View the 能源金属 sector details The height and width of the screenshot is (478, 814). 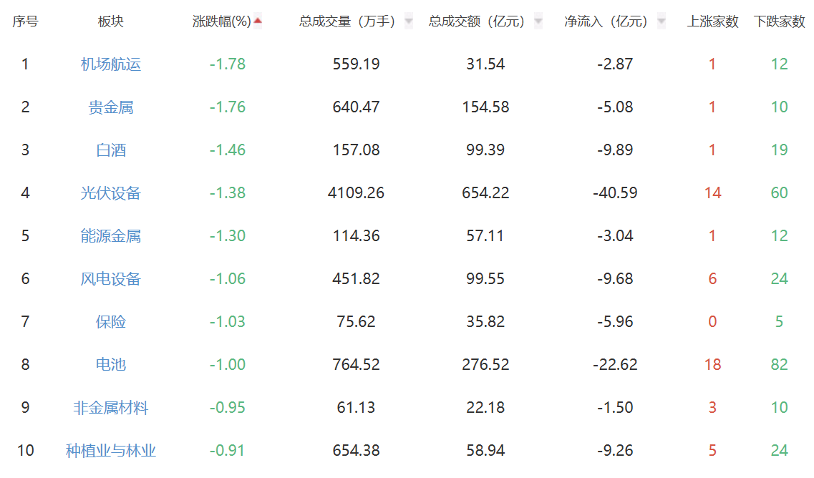tap(111, 236)
